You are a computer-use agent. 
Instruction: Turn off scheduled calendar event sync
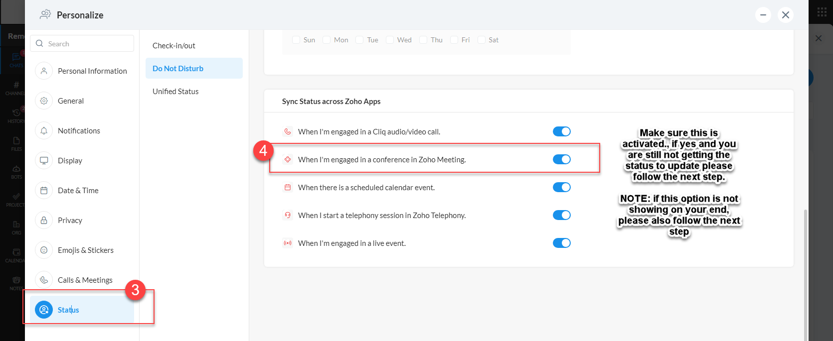coord(561,187)
